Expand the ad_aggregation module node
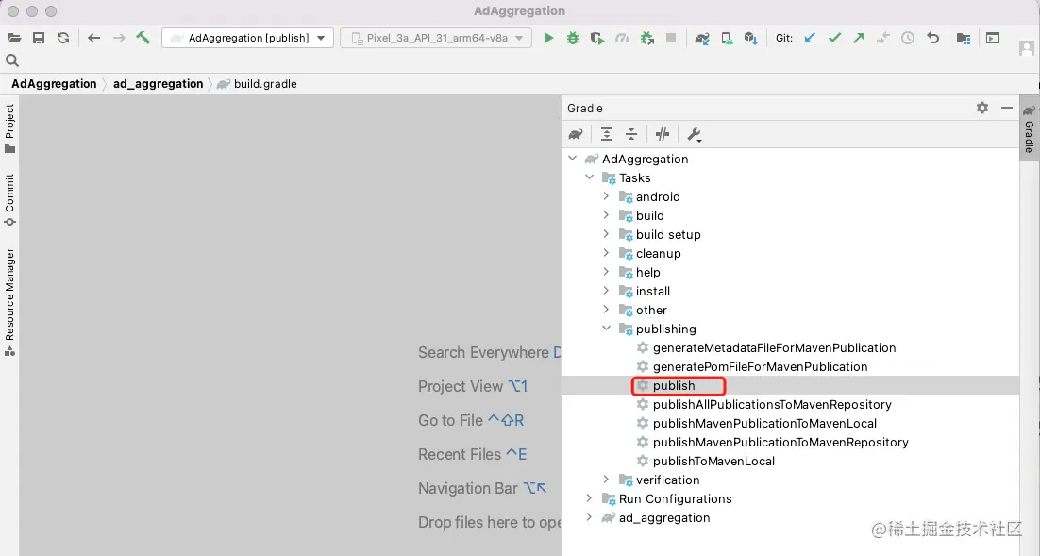The height and width of the screenshot is (556, 1040). [589, 517]
